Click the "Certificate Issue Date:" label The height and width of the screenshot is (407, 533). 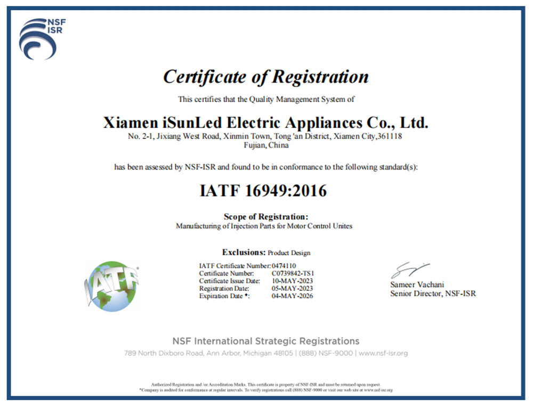[229, 281]
